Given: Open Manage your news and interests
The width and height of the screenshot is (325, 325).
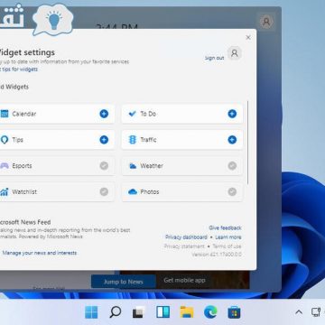Looking at the screenshot, I should pyautogui.click(x=40, y=253).
